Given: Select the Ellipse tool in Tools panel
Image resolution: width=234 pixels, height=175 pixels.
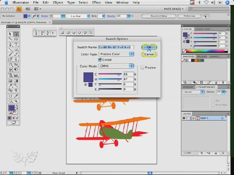Looking at the screenshot, I should coord(16,49).
